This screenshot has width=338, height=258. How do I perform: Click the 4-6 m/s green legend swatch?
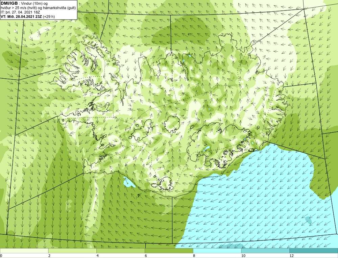pyautogui.click(x=121, y=251)
